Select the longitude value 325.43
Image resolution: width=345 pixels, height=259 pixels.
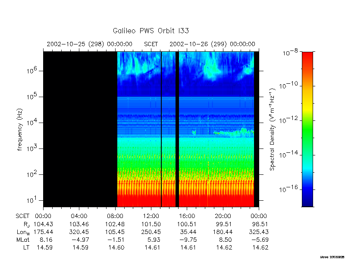(259, 232)
